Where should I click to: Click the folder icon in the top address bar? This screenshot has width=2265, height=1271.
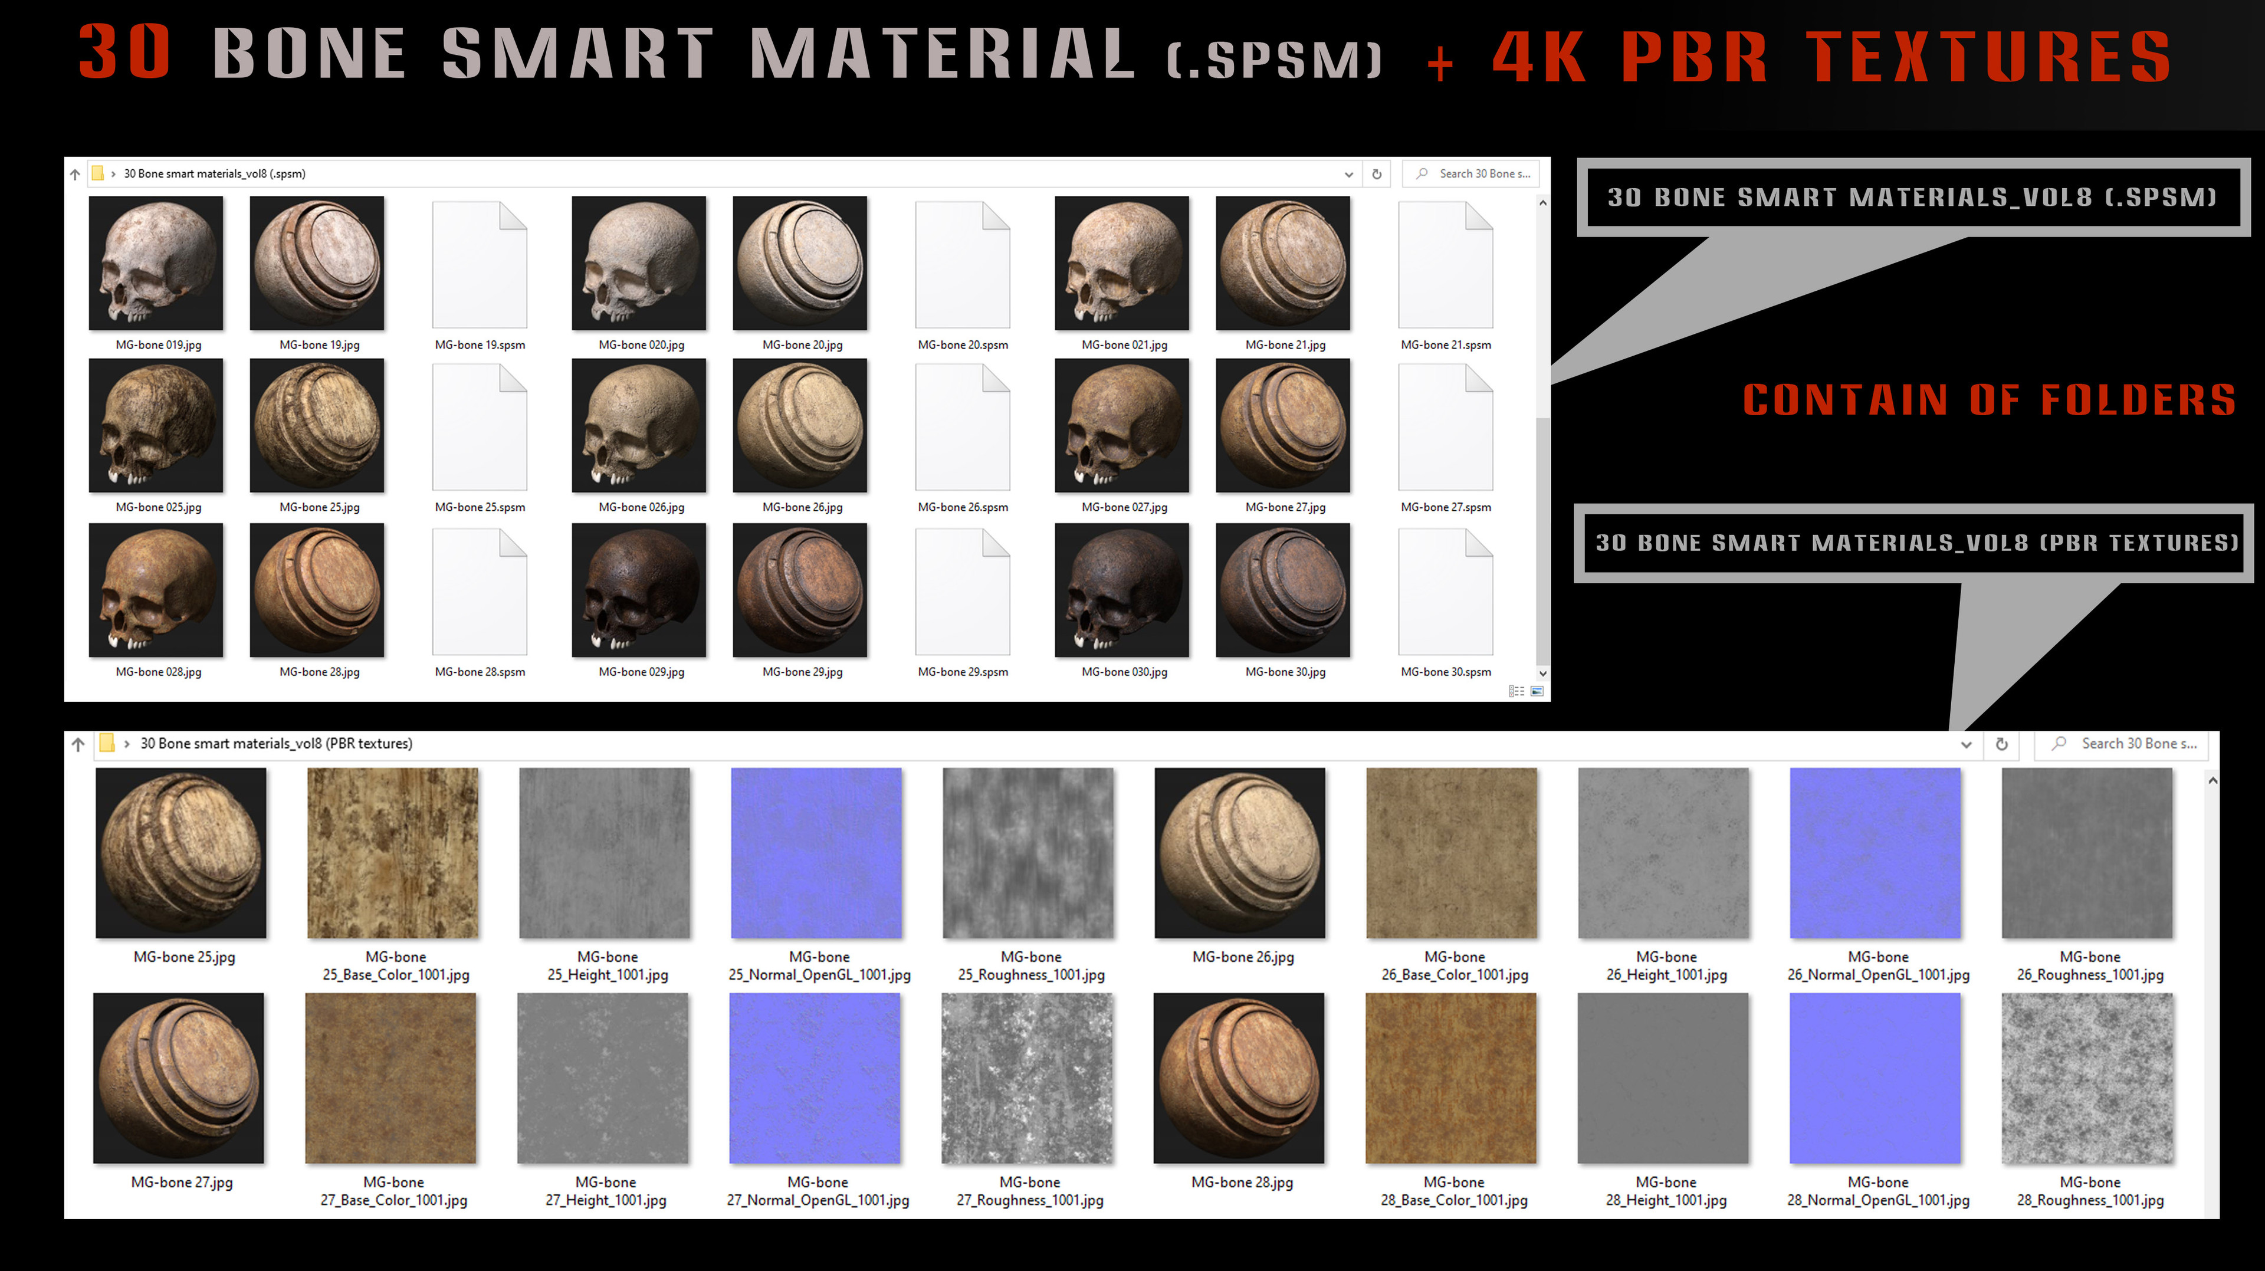(x=97, y=173)
